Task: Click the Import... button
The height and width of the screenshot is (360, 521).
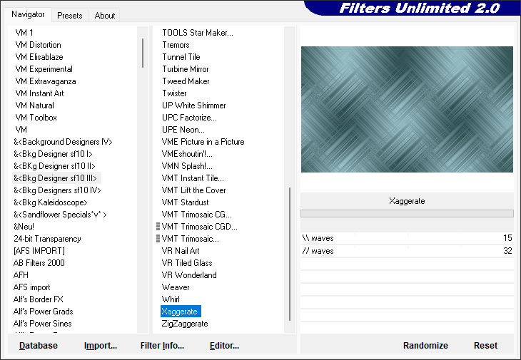Action: tap(100, 346)
